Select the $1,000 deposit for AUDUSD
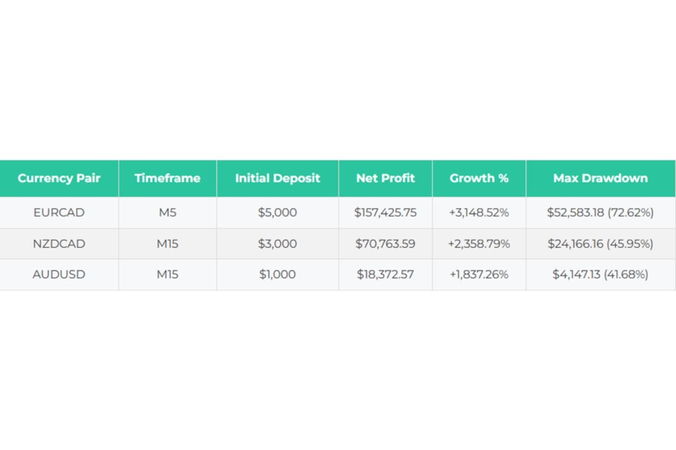Viewport: 676px width, 450px height. [277, 274]
